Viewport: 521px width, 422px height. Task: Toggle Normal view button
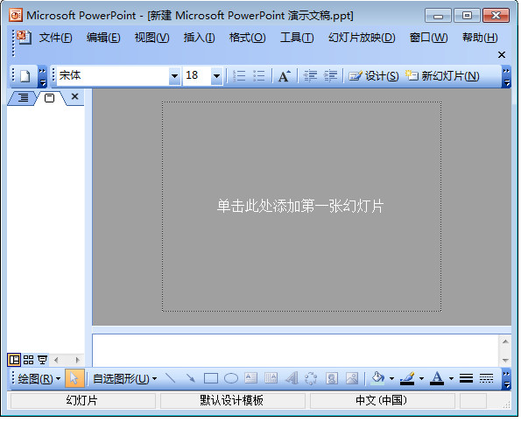pyautogui.click(x=14, y=360)
